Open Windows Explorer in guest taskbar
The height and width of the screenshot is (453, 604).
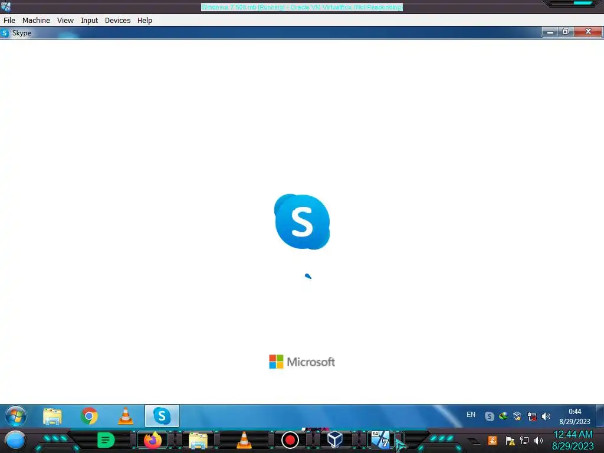tap(52, 416)
